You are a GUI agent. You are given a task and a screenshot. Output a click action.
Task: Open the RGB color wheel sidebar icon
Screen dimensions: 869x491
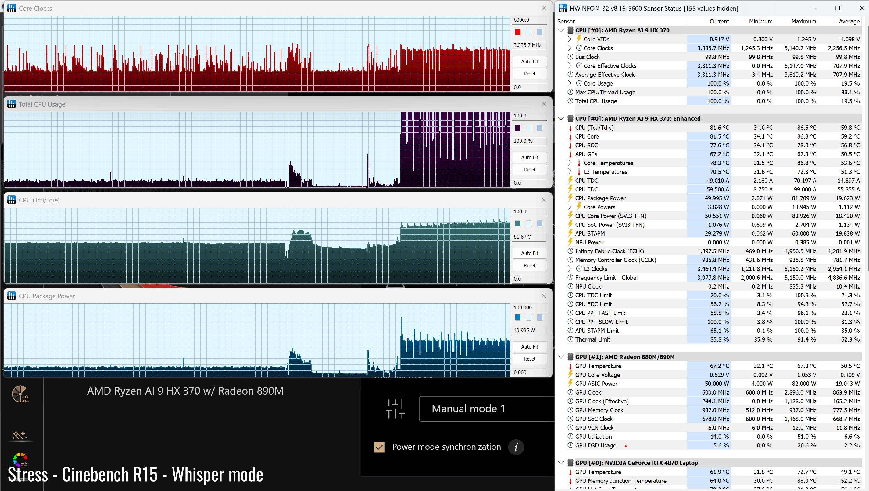(x=20, y=459)
